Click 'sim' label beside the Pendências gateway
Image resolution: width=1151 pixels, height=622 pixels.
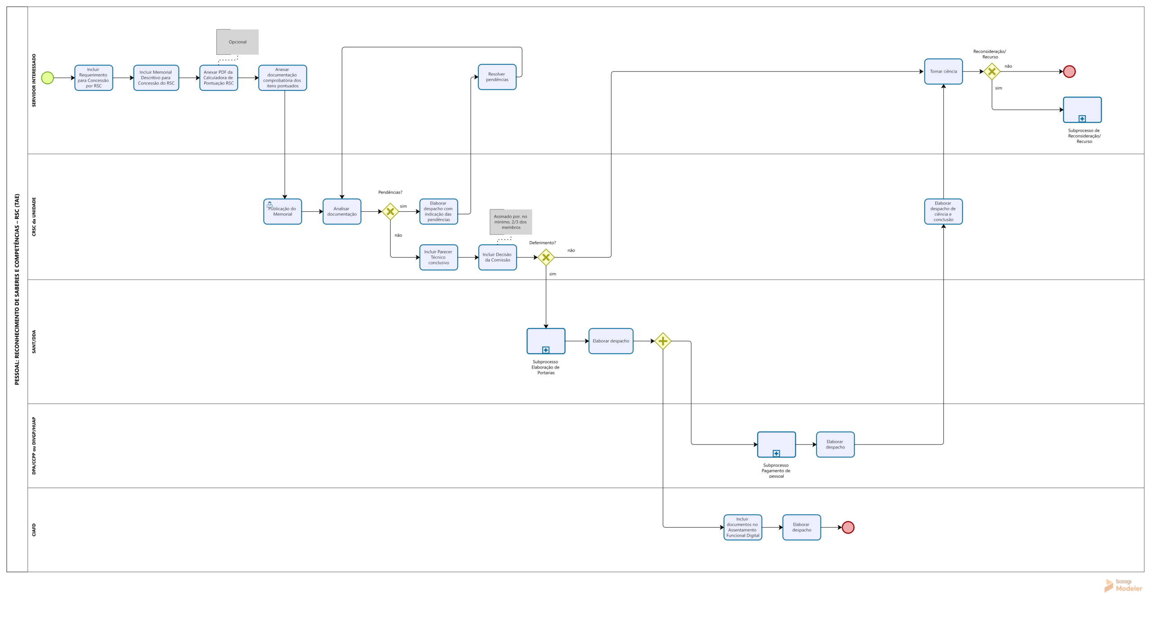point(403,206)
